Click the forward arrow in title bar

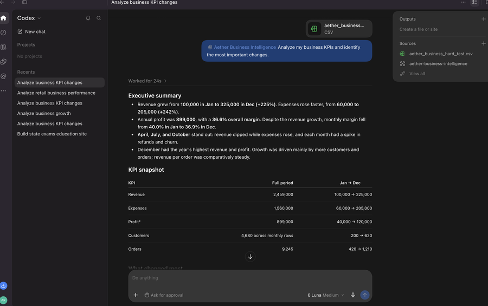[x=13, y=2]
